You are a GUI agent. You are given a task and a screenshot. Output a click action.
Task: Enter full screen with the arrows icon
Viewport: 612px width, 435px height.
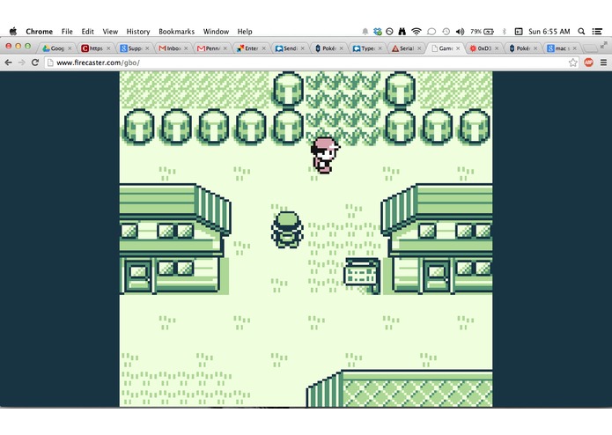point(603,45)
